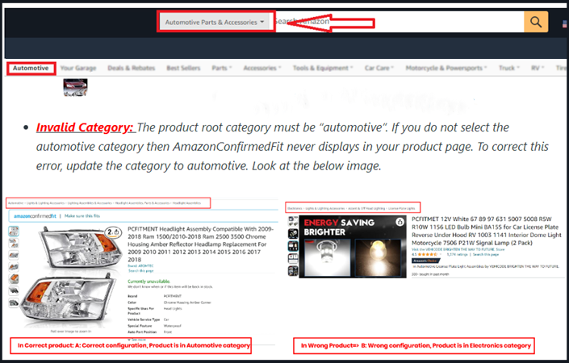The height and width of the screenshot is (363, 569).
Task: Click Your Garage link
Action: coord(78,69)
